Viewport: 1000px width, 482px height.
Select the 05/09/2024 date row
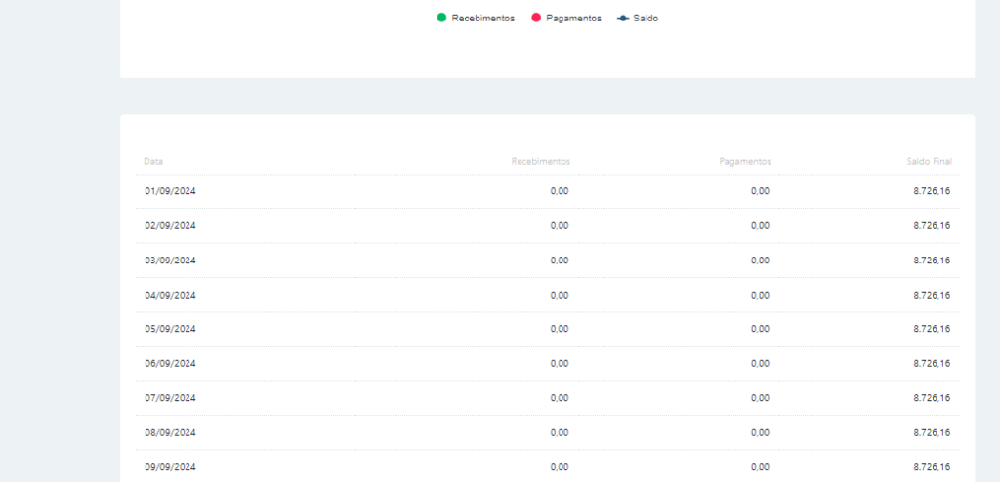tap(171, 329)
